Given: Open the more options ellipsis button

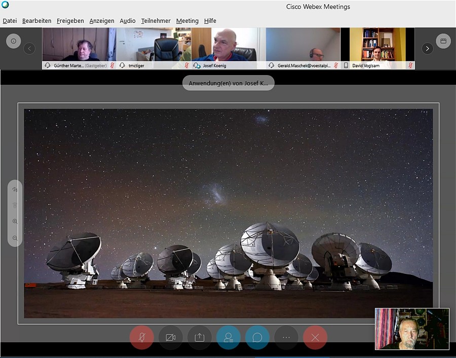Looking at the screenshot, I should click(286, 337).
